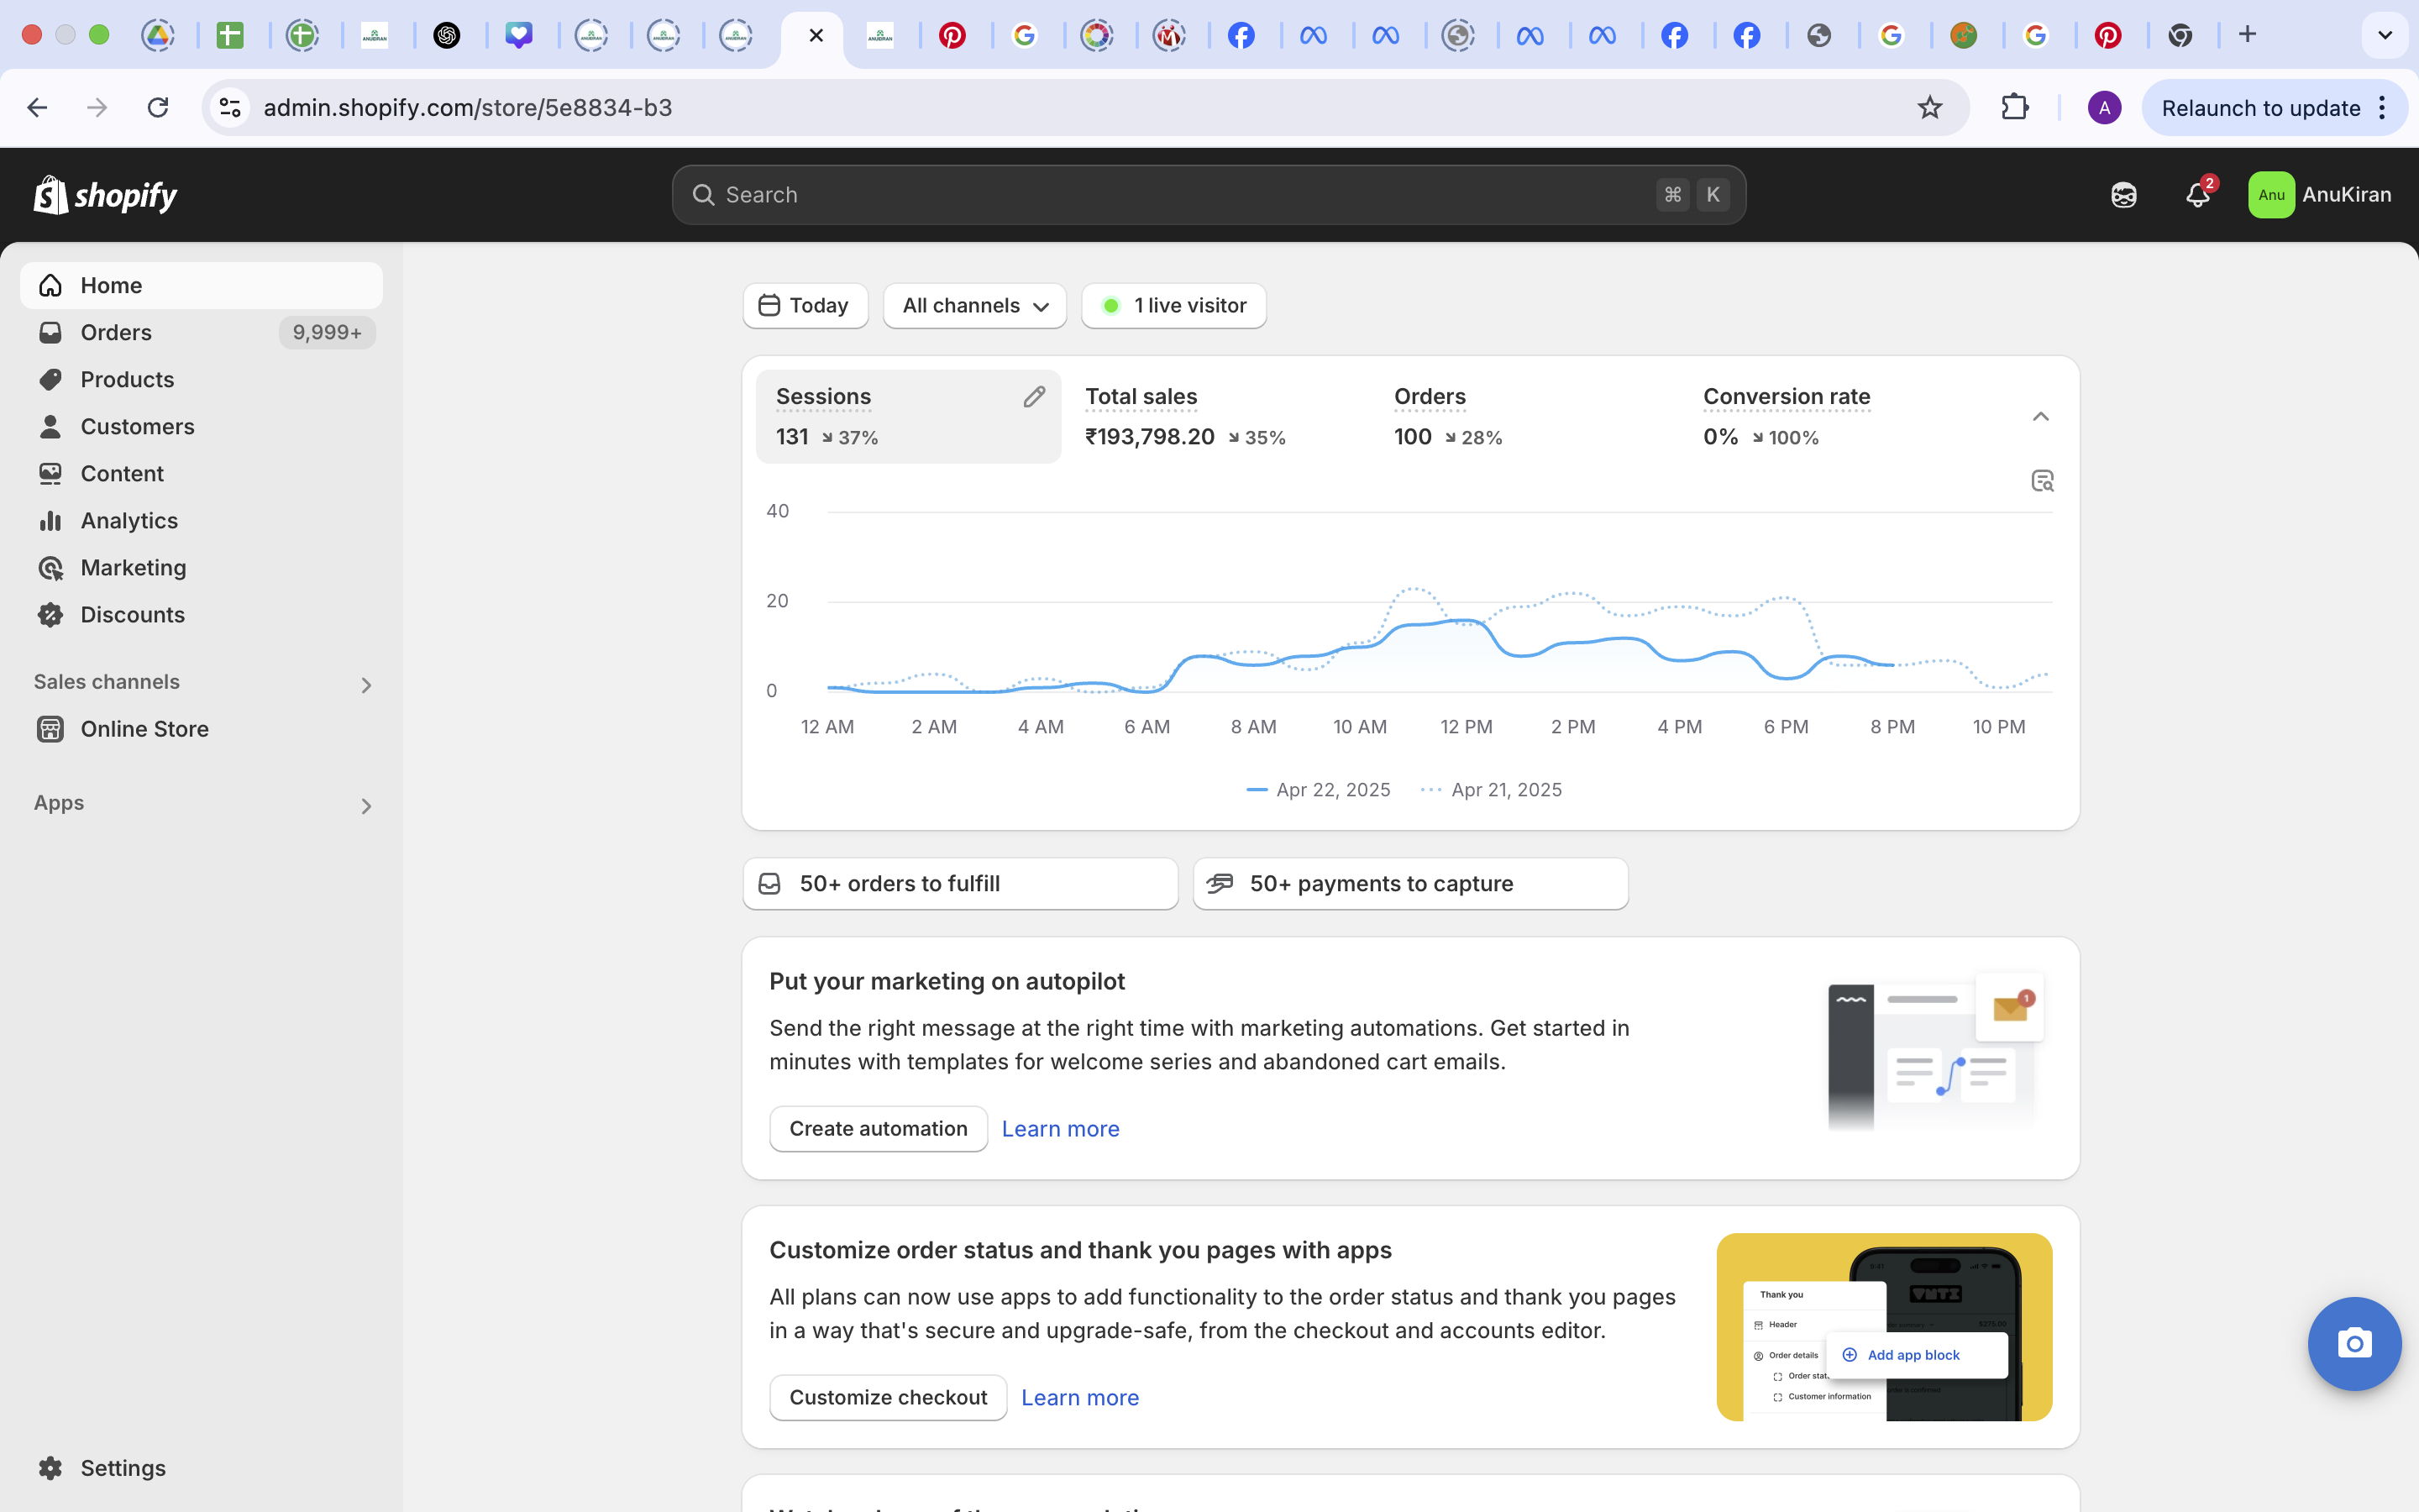Bookmark the page using the star icon
This screenshot has width=2419, height=1512.
click(x=1931, y=107)
